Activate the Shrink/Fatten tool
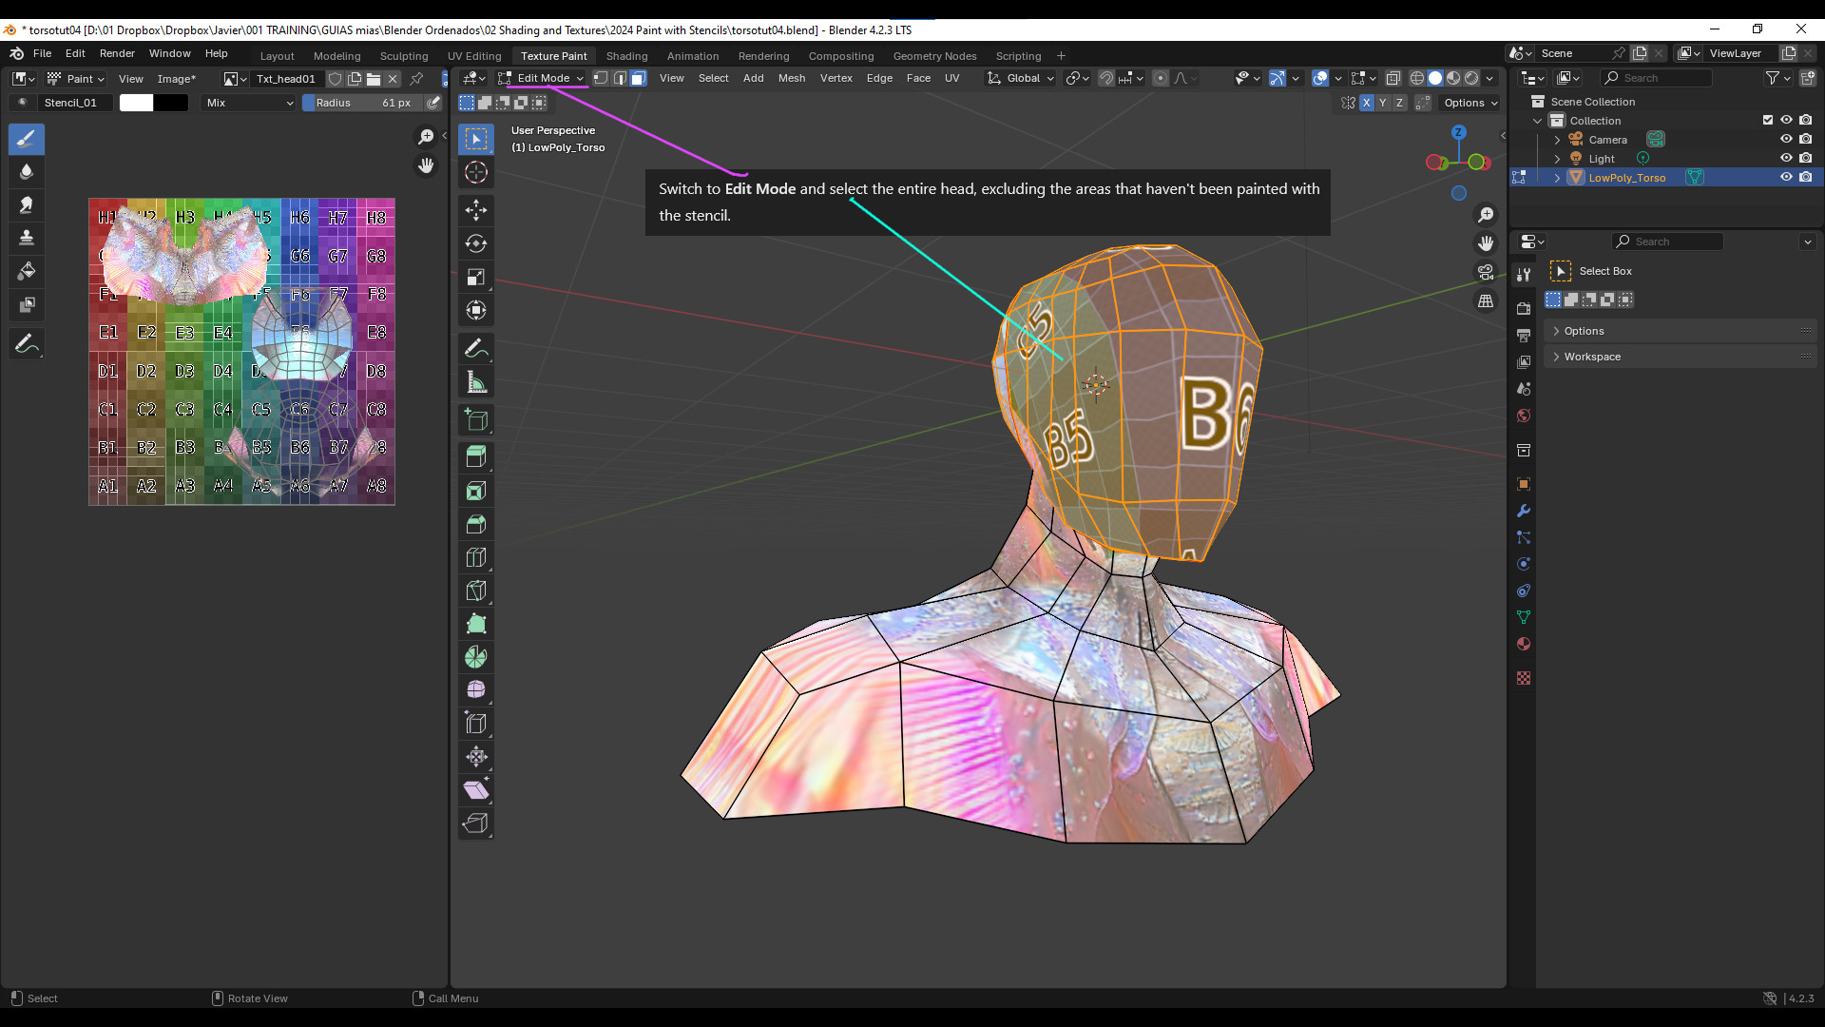Viewport: 1825px width, 1027px height. tap(476, 757)
